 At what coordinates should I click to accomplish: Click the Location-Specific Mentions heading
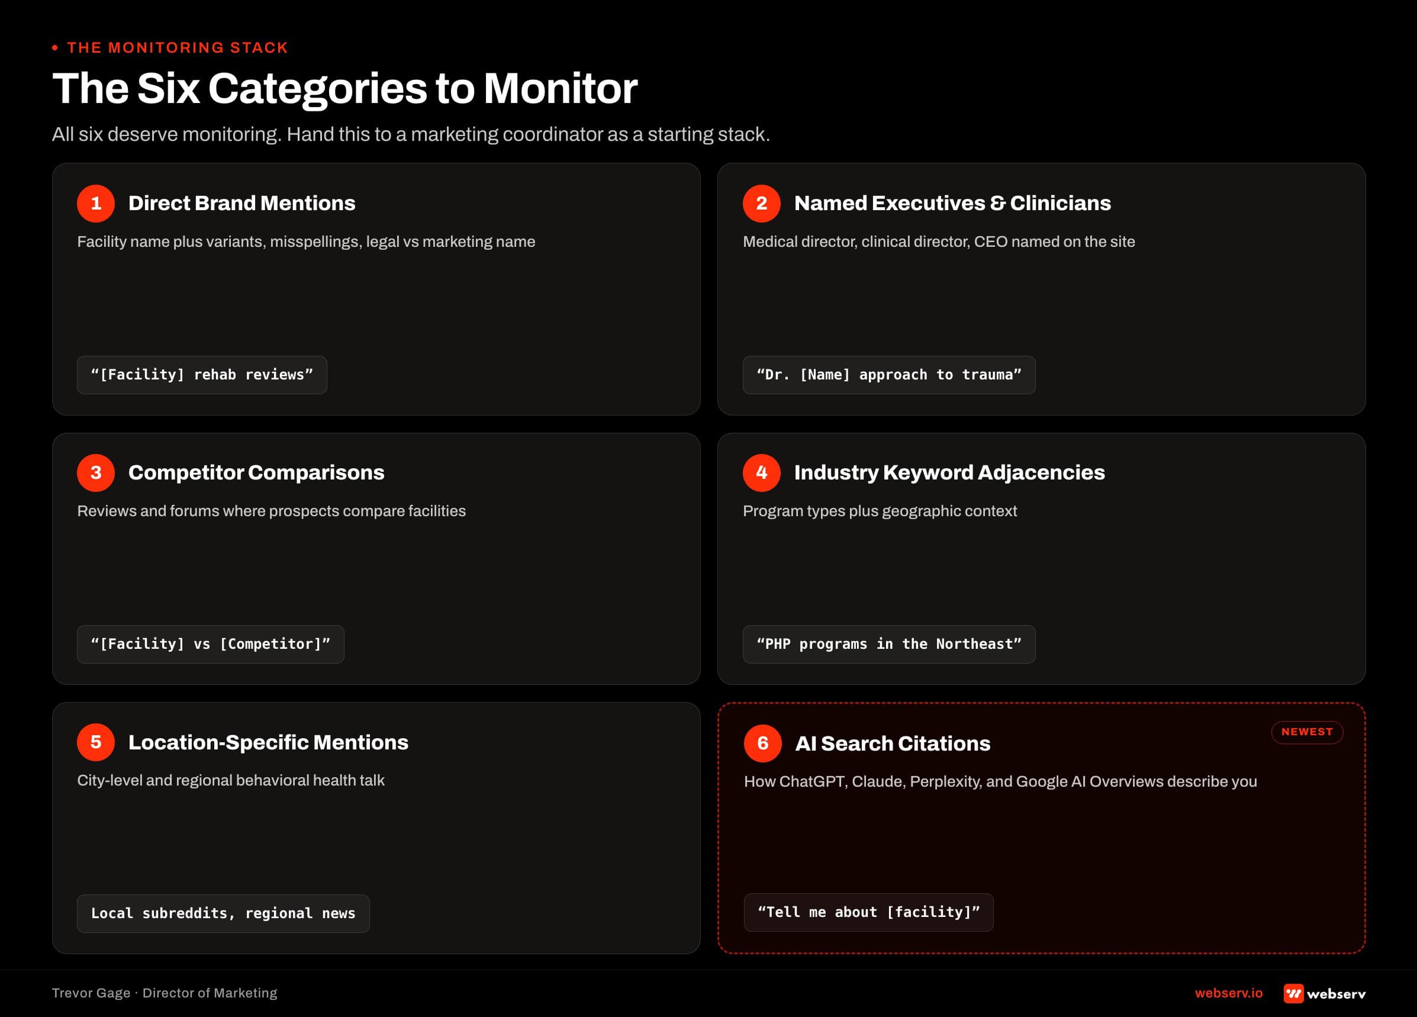pyautogui.click(x=268, y=743)
